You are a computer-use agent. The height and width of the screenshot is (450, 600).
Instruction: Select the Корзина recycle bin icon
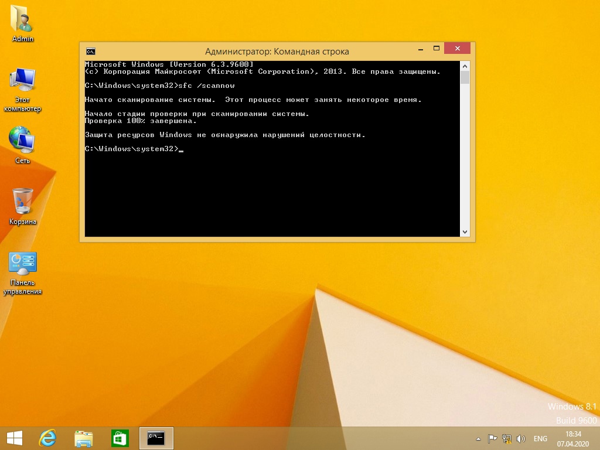[23, 202]
